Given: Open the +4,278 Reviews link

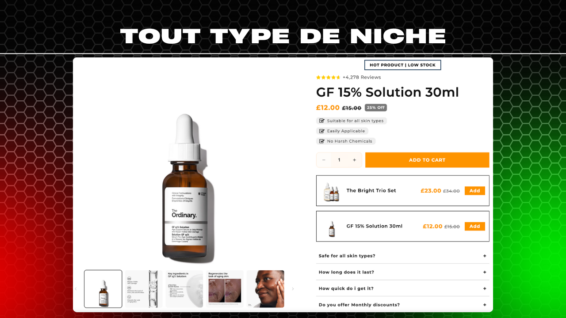Looking at the screenshot, I should [x=362, y=77].
